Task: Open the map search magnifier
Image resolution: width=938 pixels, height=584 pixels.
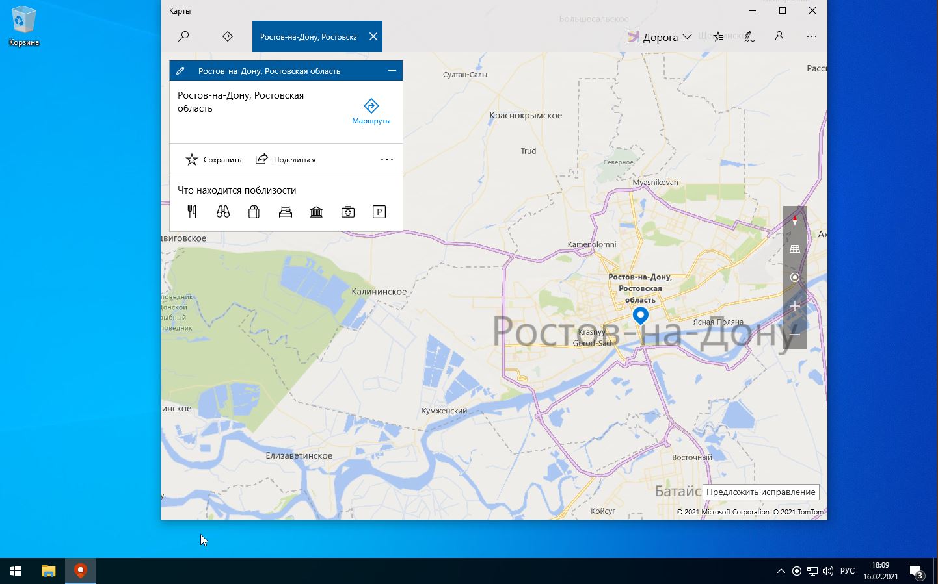Action: click(x=183, y=36)
